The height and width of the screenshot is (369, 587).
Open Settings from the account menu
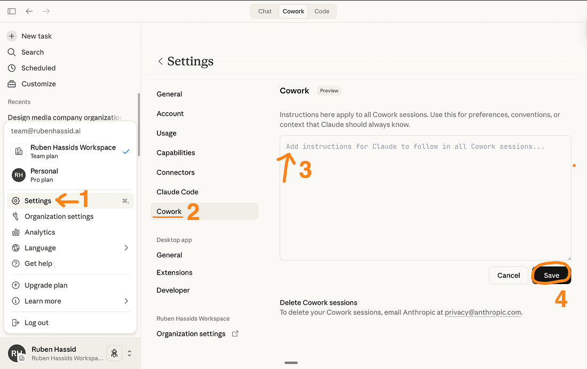tap(70, 201)
